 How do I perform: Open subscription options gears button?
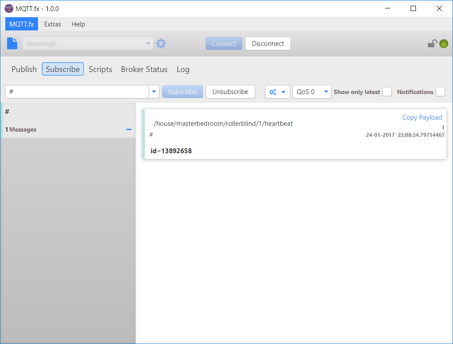(x=277, y=92)
